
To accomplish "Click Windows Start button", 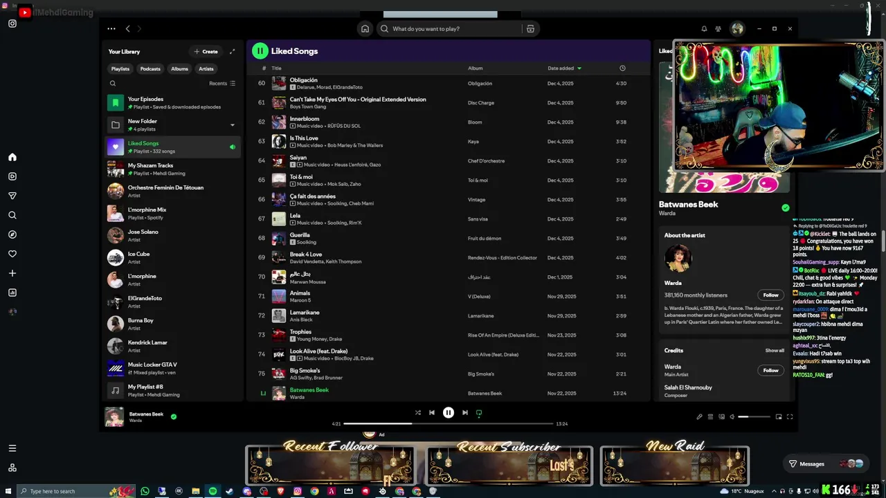I will click(x=8, y=491).
